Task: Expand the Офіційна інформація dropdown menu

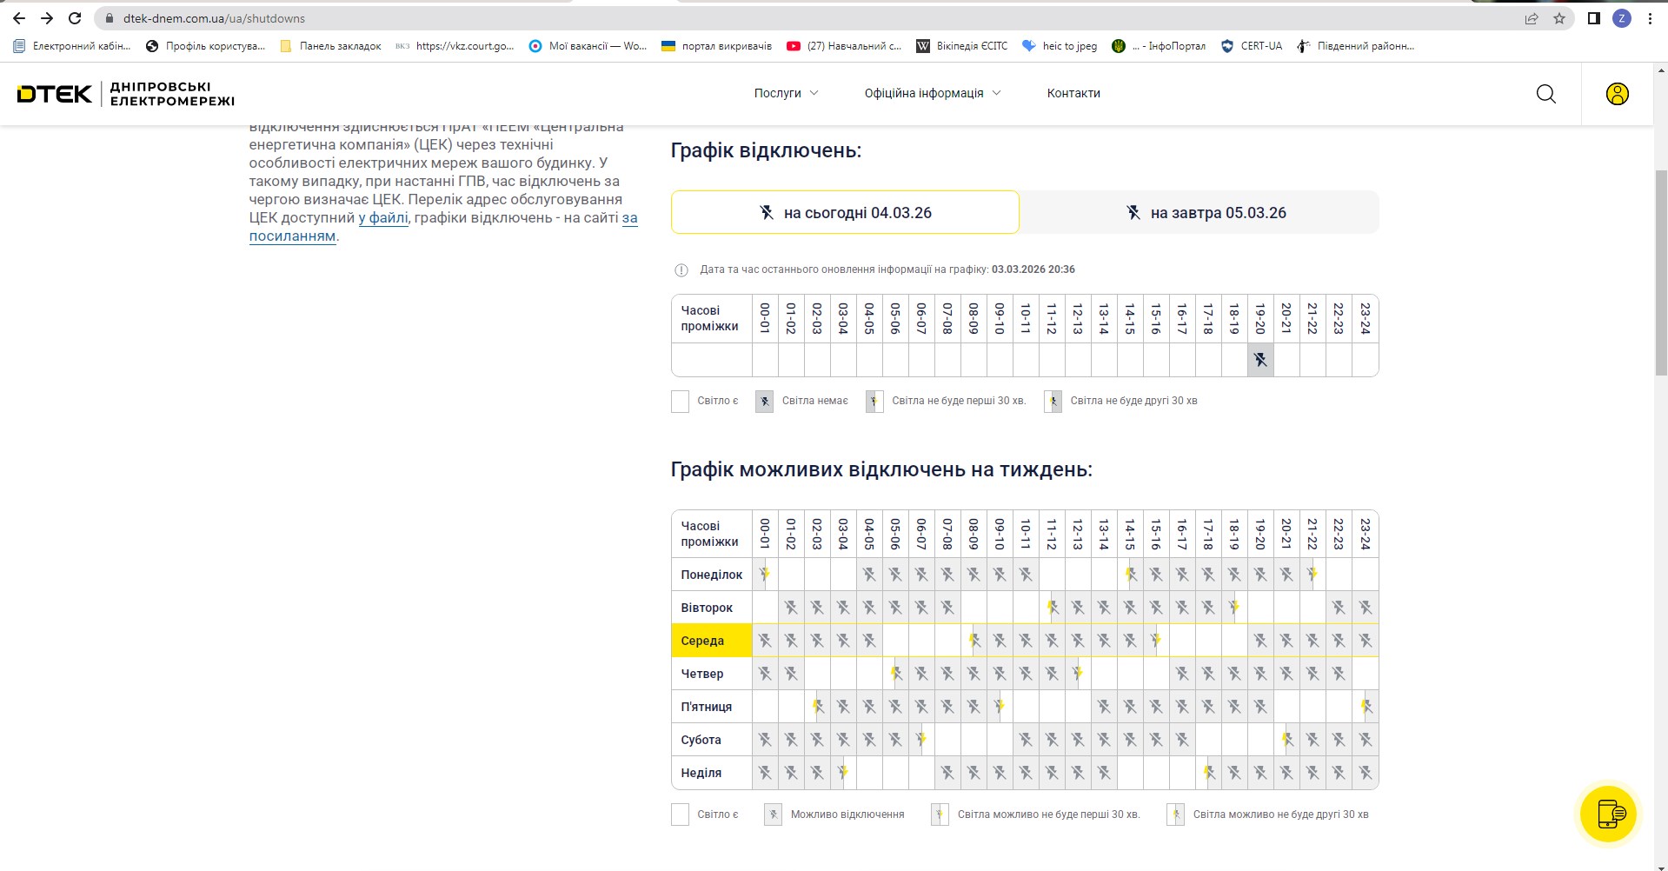Action: 932,93
